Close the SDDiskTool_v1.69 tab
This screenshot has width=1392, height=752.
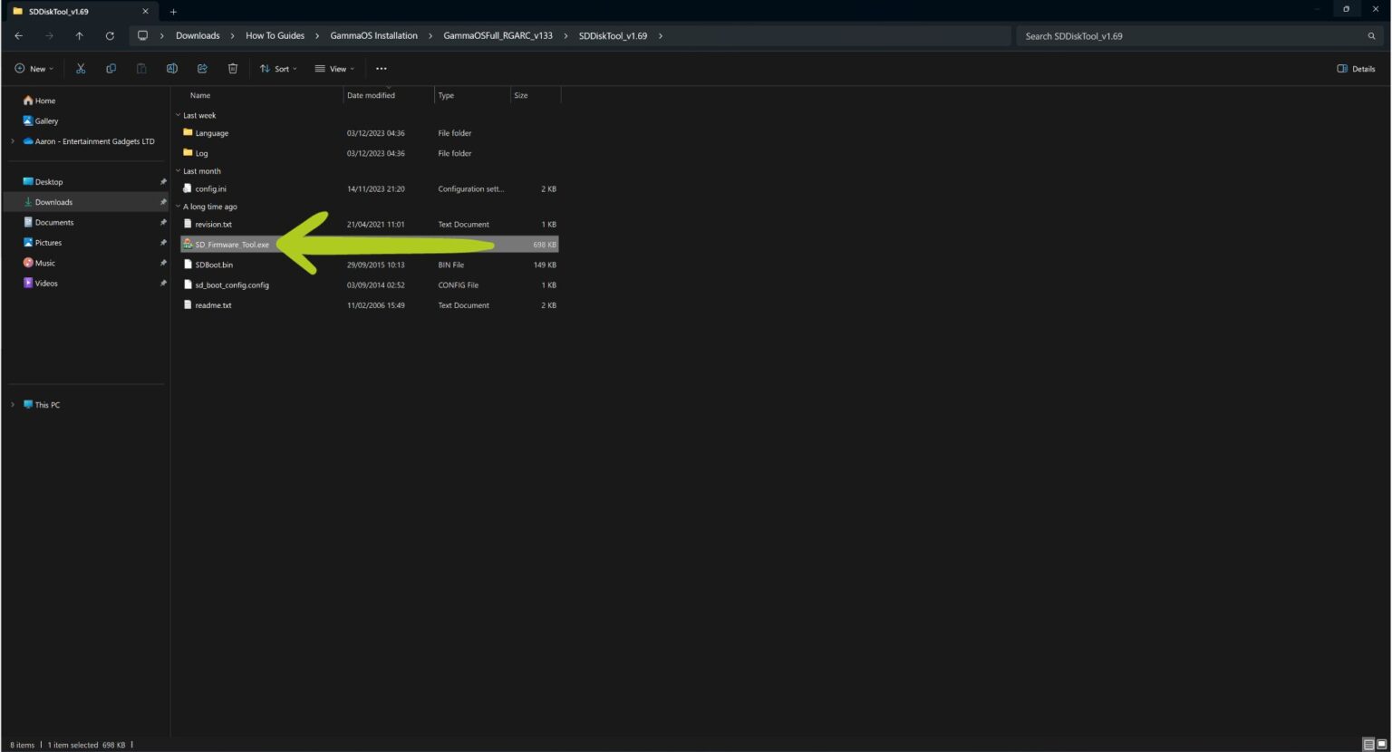(145, 12)
